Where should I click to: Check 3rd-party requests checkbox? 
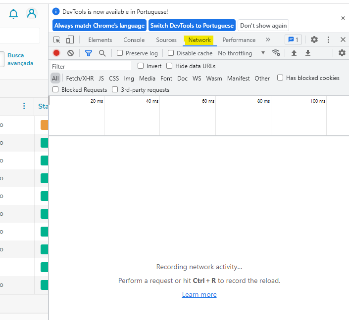point(115,89)
